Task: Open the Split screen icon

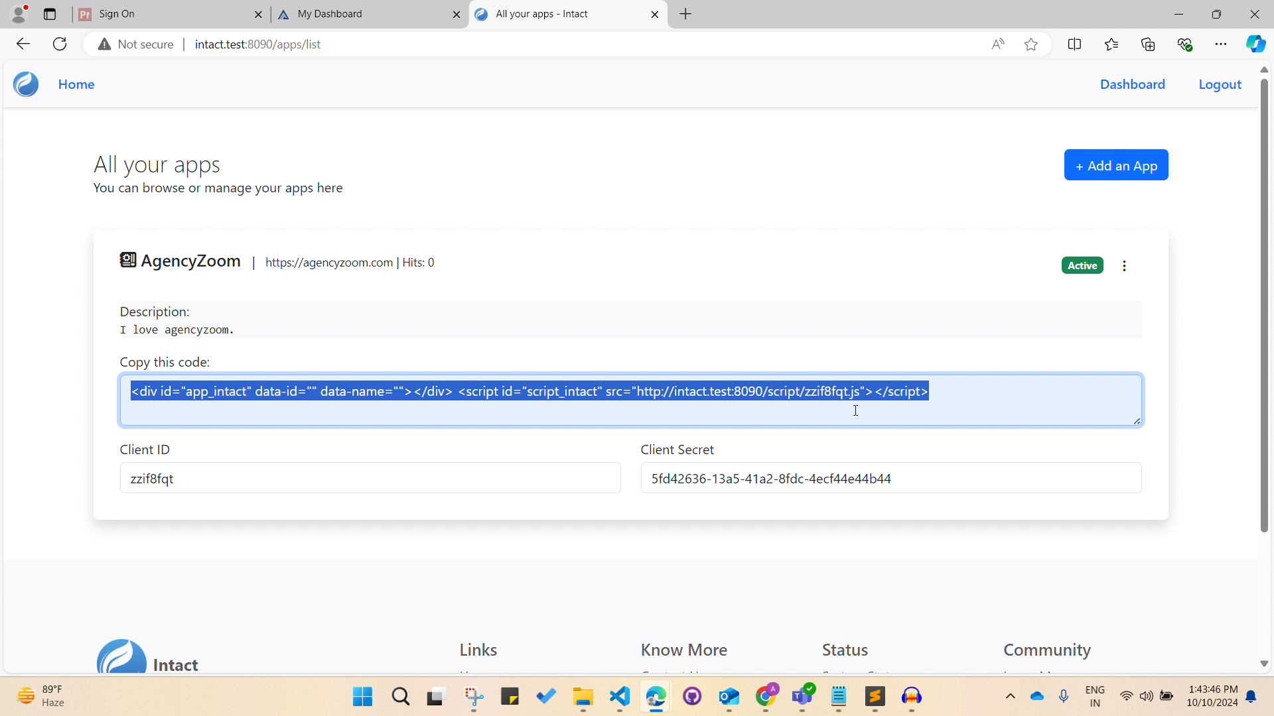Action: pos(1075,44)
